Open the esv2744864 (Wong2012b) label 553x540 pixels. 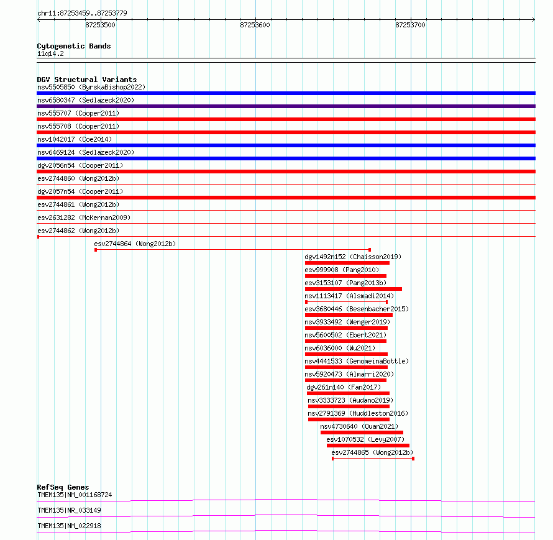[135, 244]
